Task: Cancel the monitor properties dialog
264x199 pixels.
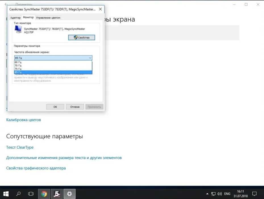Action: click(75, 107)
